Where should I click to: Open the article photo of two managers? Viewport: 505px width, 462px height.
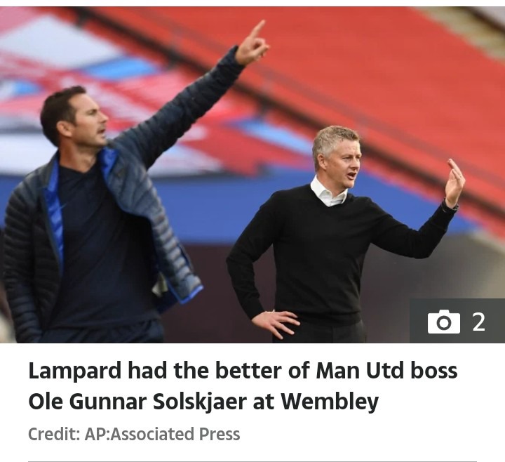[x=252, y=175]
